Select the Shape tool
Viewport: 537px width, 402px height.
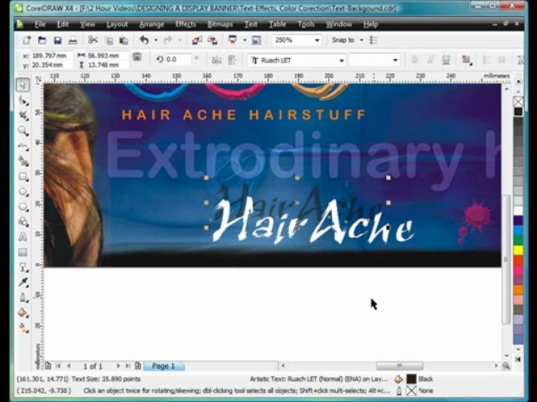pos(23,100)
